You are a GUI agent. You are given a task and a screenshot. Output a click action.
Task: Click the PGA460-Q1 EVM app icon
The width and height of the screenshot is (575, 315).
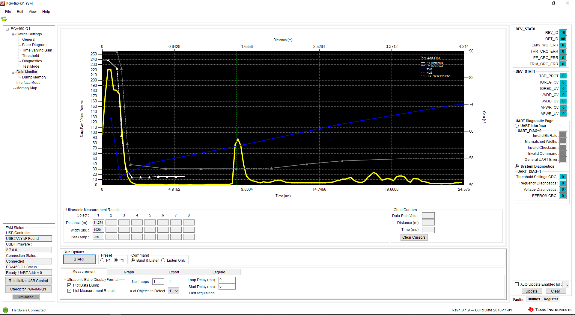pos(3,3)
